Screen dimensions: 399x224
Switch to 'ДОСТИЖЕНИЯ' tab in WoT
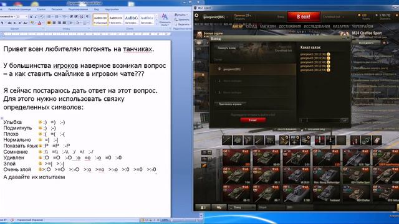[289, 26]
